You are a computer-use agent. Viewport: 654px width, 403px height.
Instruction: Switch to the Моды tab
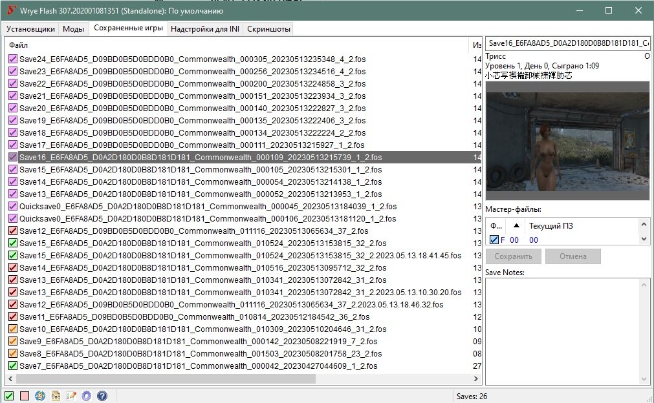[73, 29]
